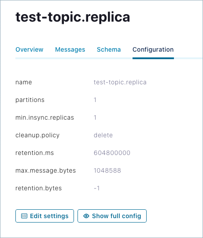
Task: Click the retention.bytes value -1
Action: [97, 188]
